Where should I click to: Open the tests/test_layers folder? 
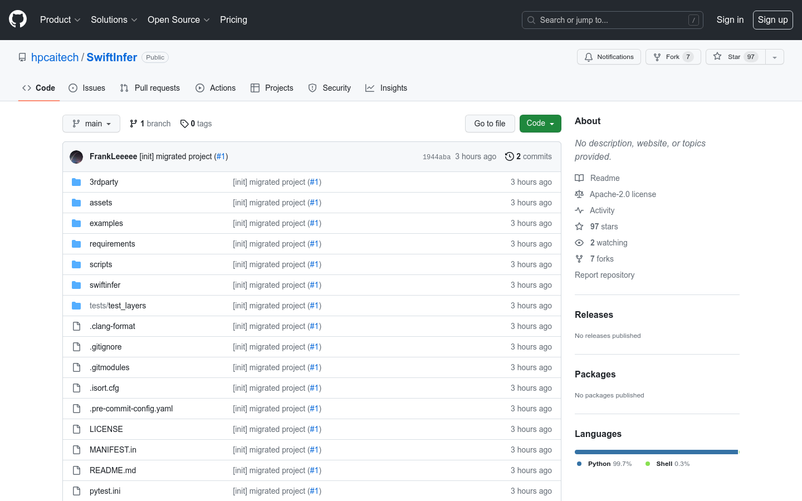[x=118, y=306]
